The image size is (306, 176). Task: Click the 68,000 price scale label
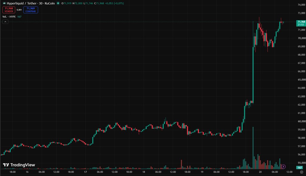[x=302, y=55]
